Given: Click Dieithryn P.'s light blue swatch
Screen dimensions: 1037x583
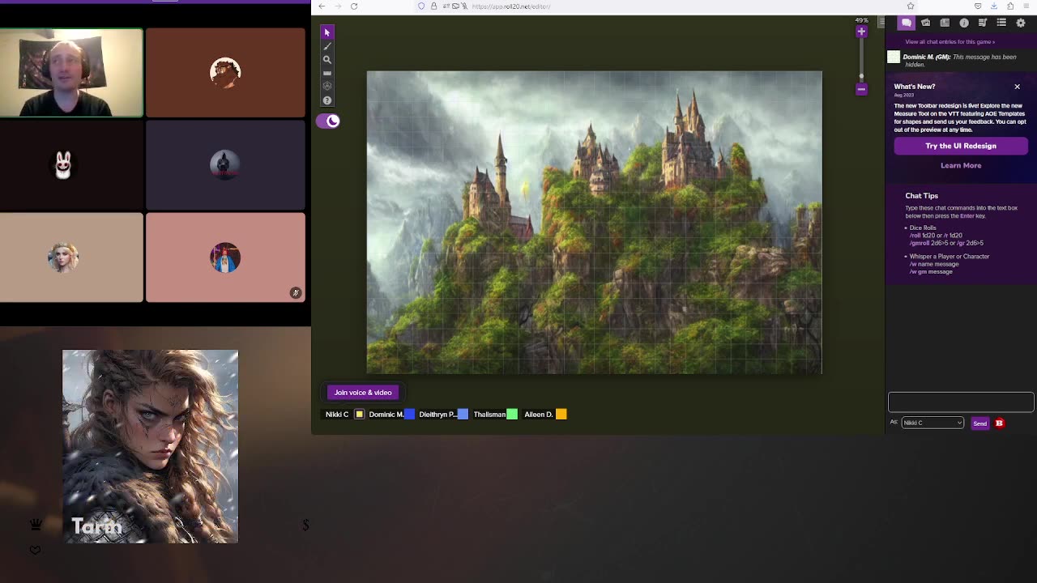Looking at the screenshot, I should (463, 415).
